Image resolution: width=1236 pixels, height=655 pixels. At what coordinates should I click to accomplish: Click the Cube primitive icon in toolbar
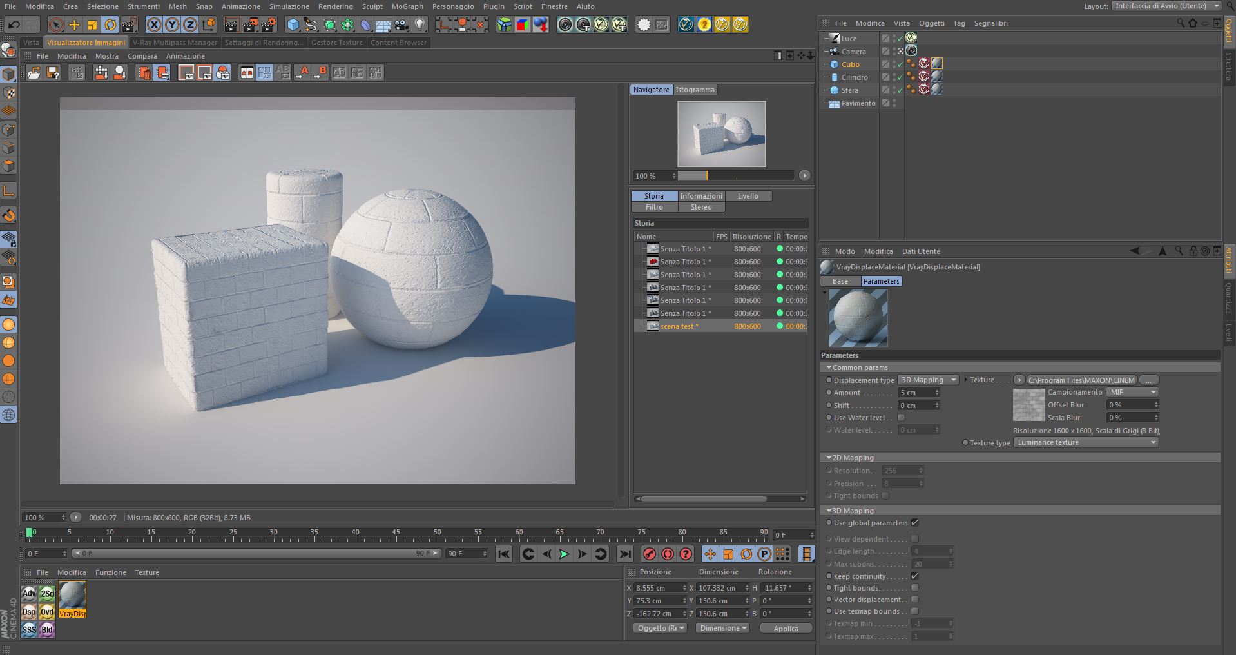[293, 25]
